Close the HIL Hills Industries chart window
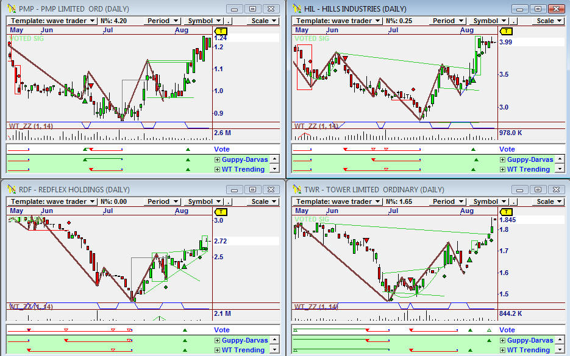 pyautogui.click(x=556, y=9)
